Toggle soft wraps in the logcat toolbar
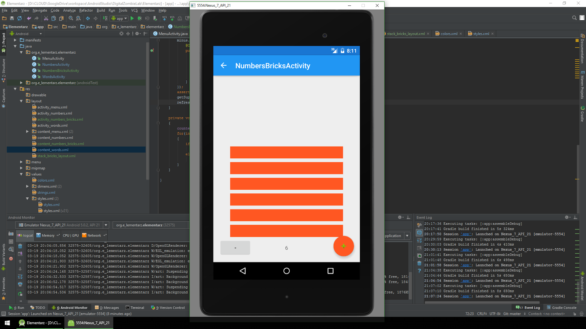 (20, 276)
